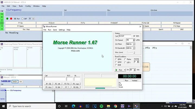Image resolution: width=195 pixels, height=109 pixels.
Task: Enable LID's band condition
Action: (125, 62)
